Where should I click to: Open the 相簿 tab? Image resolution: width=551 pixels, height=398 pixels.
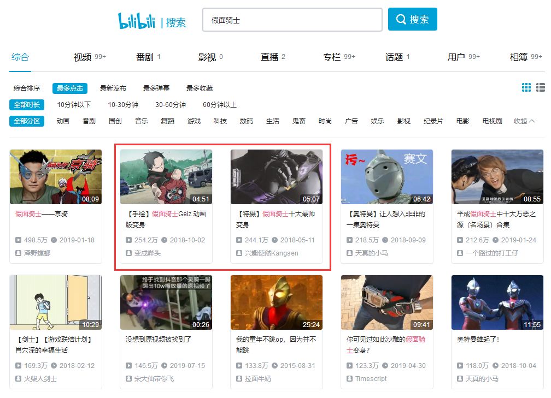[526, 57]
